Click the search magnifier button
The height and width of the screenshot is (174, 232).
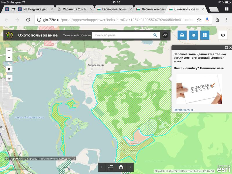point(155,35)
